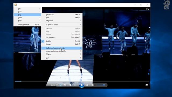This screenshot has width=172, height=97.
Task: Maximize the Media Player window
Action: pos(141,5)
